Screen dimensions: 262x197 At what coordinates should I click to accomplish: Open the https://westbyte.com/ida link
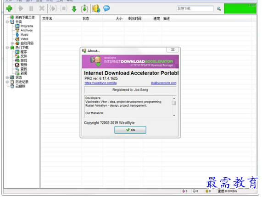(x=100, y=83)
